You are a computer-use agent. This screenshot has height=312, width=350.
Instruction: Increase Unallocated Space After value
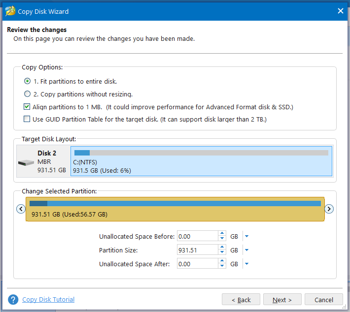tap(222, 261)
